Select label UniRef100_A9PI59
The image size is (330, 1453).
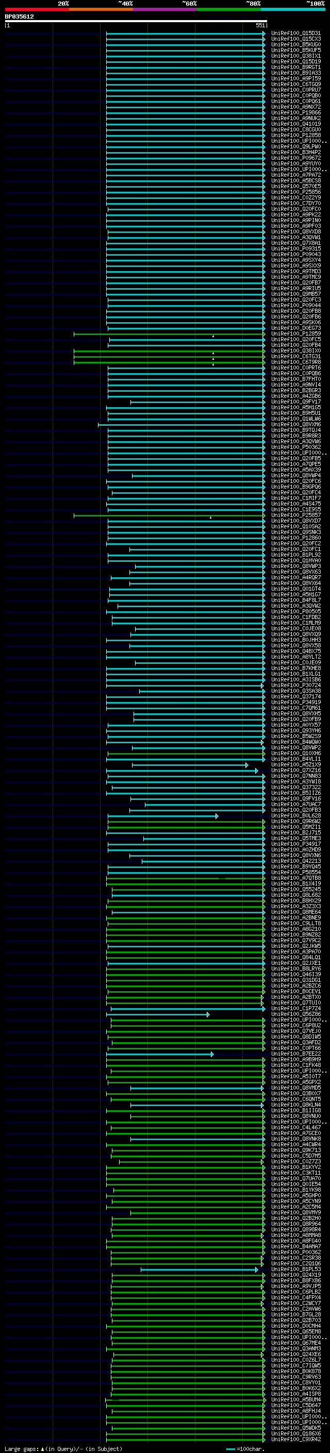(295, 78)
